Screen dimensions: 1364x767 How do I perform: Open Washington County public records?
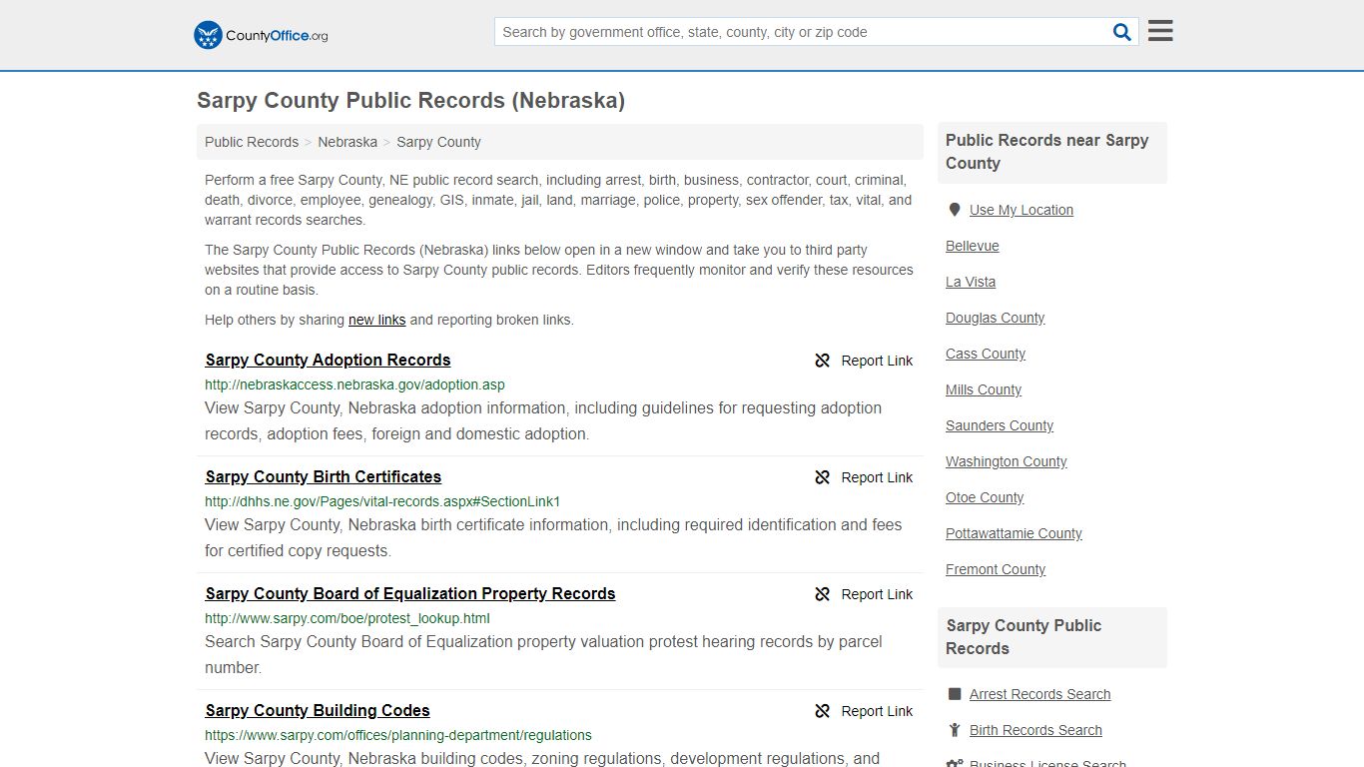coord(1007,461)
